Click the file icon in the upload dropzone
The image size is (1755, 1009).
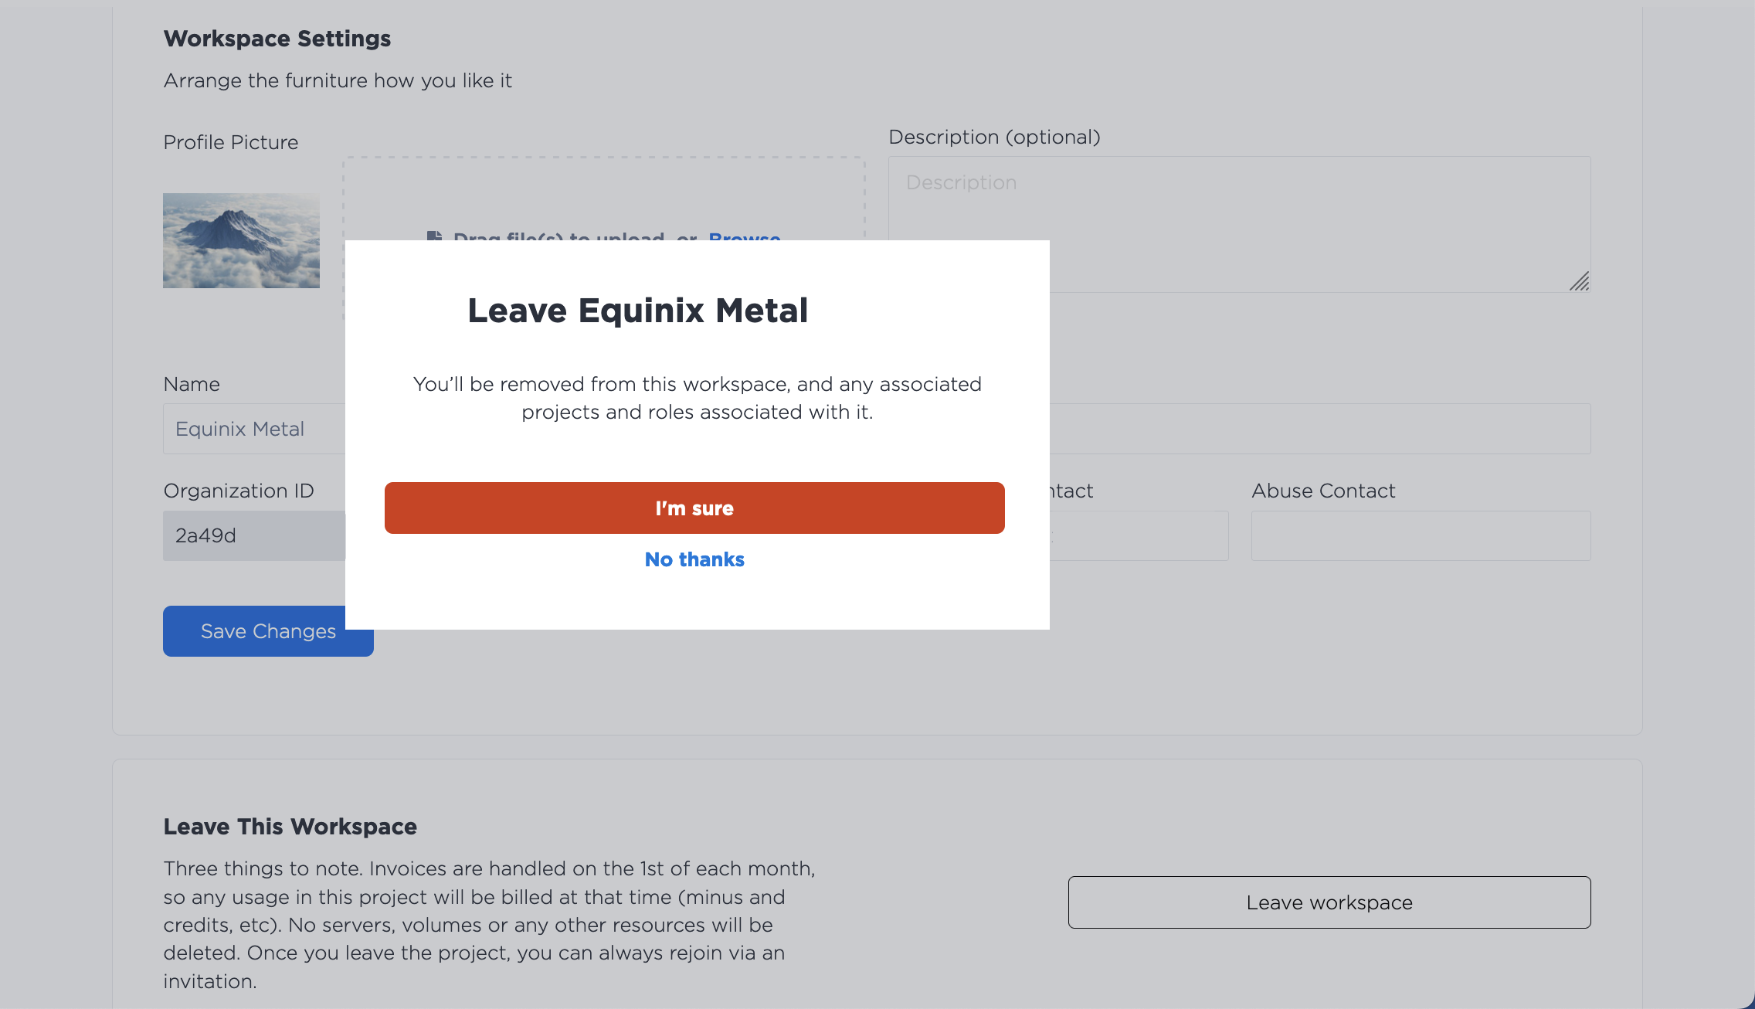coord(435,236)
